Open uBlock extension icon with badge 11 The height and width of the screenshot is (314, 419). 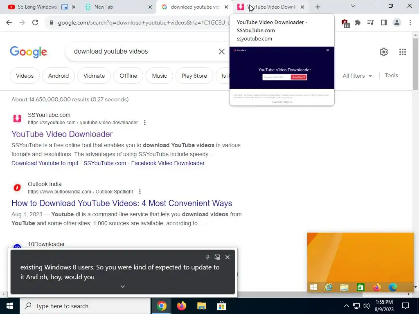tap(345, 23)
